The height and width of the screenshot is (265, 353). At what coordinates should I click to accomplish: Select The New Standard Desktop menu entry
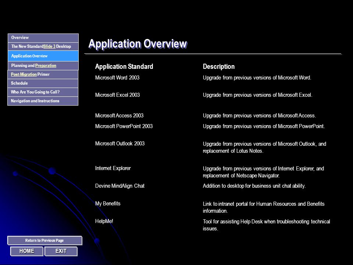coord(43,46)
